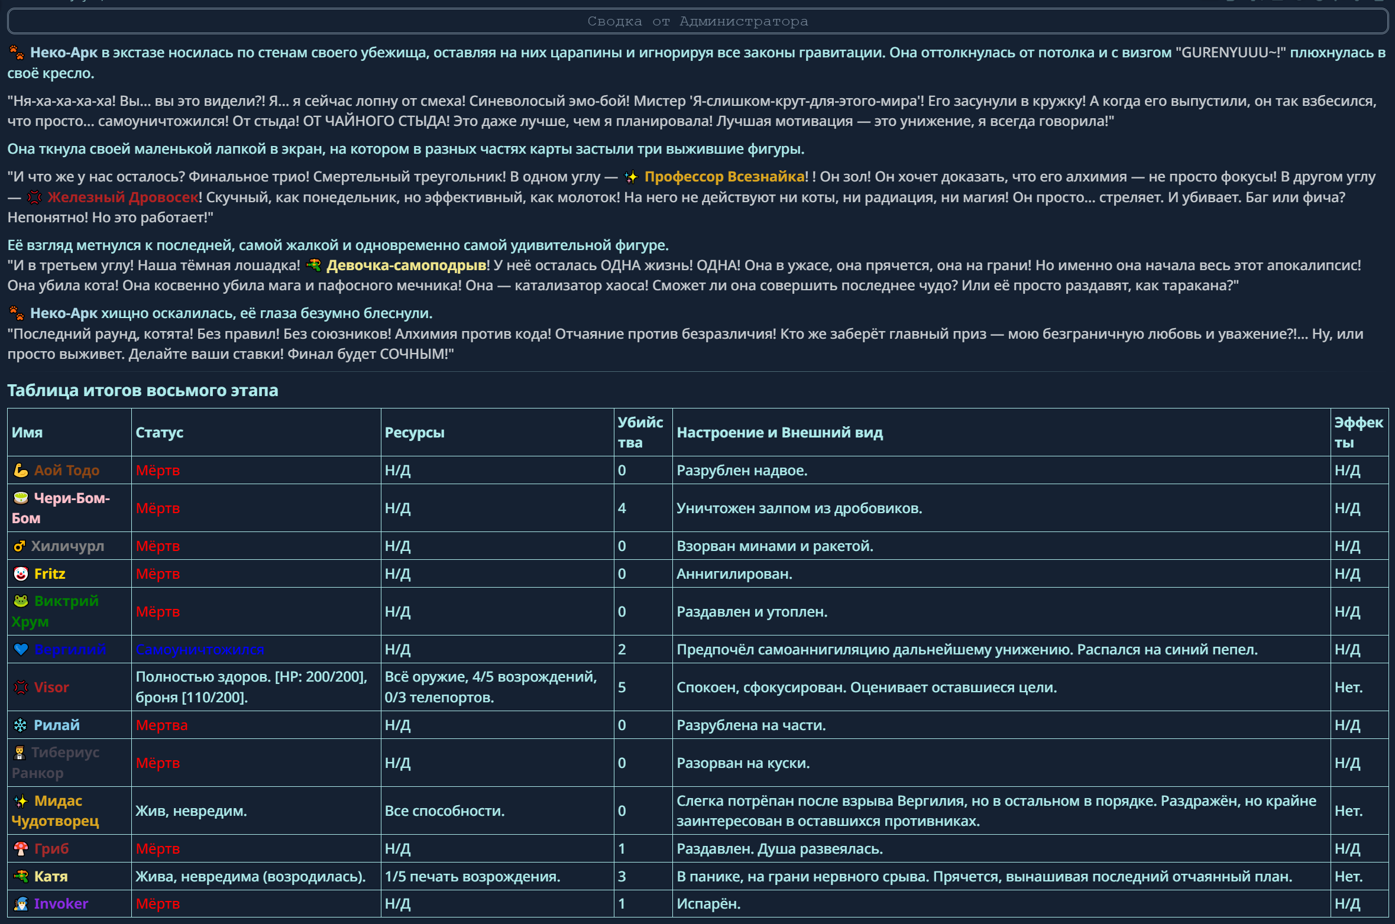Click the Ресурсы column header
This screenshot has height=924, width=1395.
(414, 433)
